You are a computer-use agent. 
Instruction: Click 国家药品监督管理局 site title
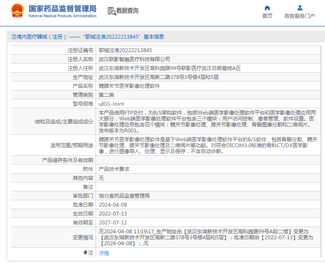coord(62,8)
